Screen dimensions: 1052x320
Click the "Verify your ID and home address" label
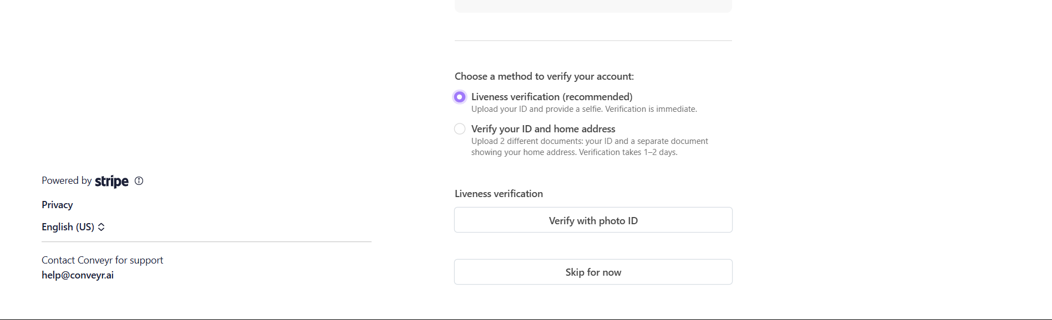(x=543, y=129)
